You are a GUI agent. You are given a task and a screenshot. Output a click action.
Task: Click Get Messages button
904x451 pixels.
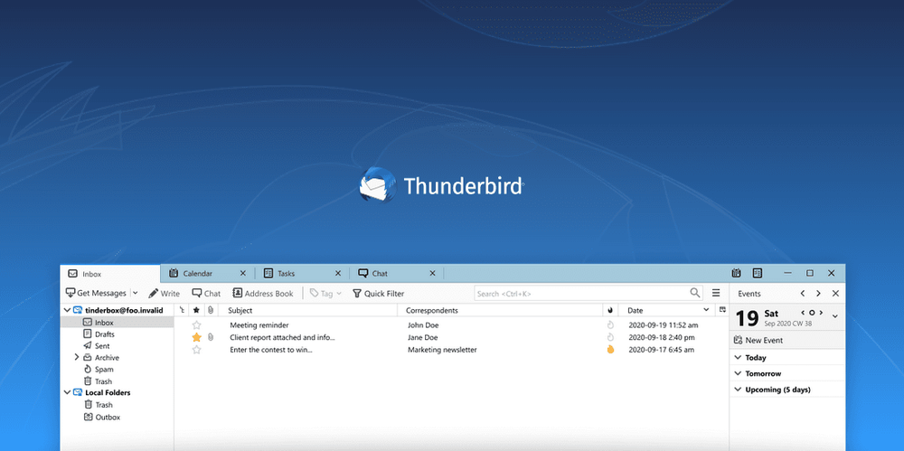(x=96, y=293)
